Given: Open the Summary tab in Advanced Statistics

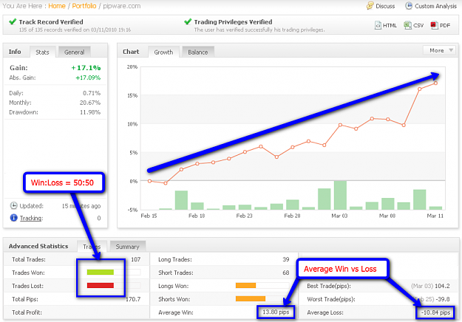Looking at the screenshot, I should (x=127, y=247).
